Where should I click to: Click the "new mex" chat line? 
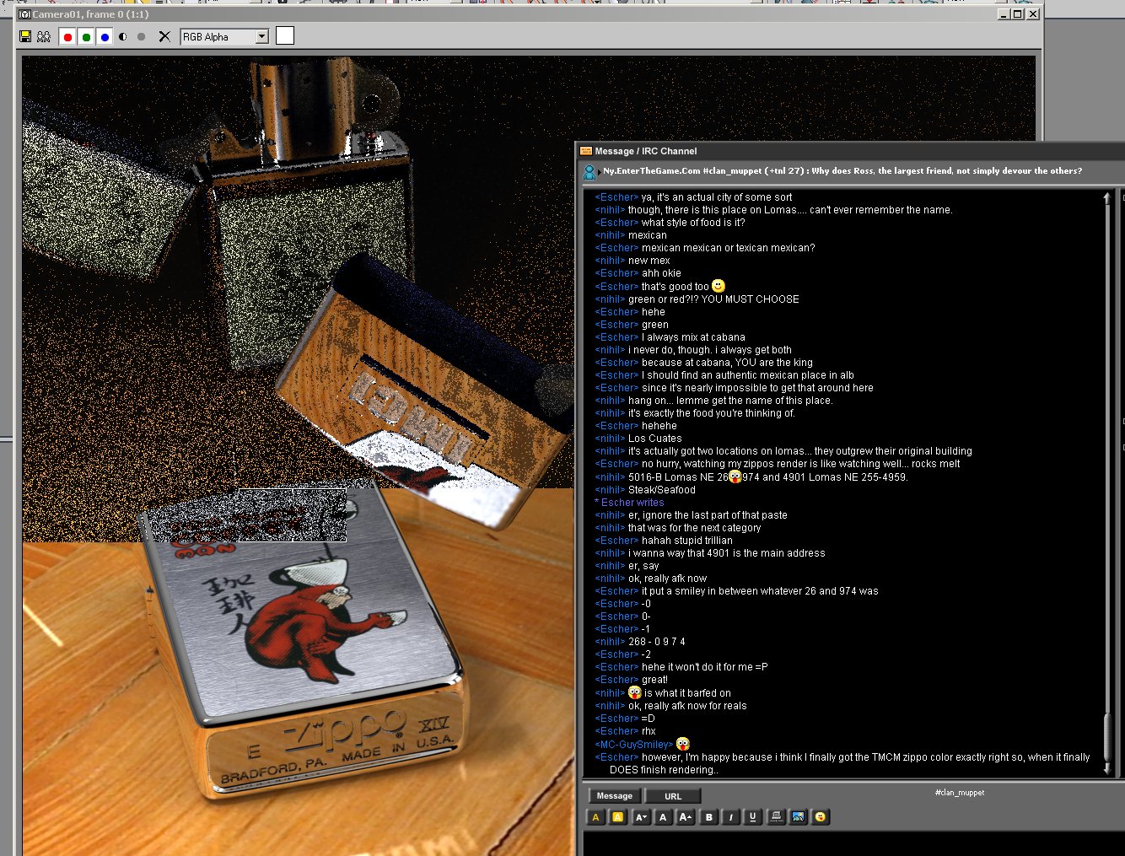pyautogui.click(x=649, y=261)
